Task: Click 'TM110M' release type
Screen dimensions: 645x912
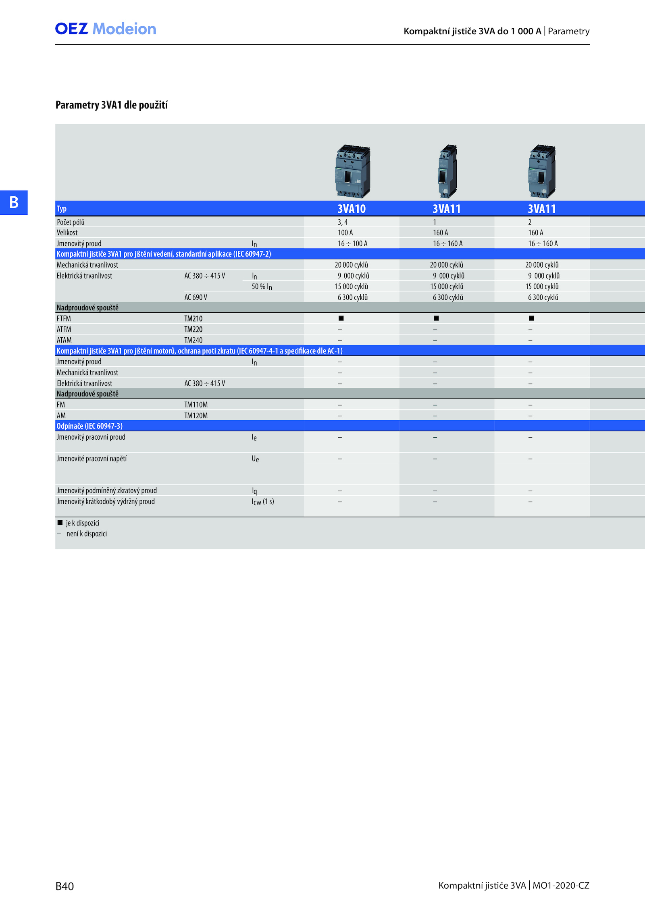Action: 196,405
